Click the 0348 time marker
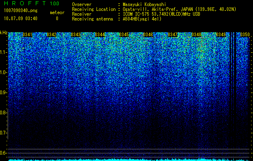 (197, 35)
